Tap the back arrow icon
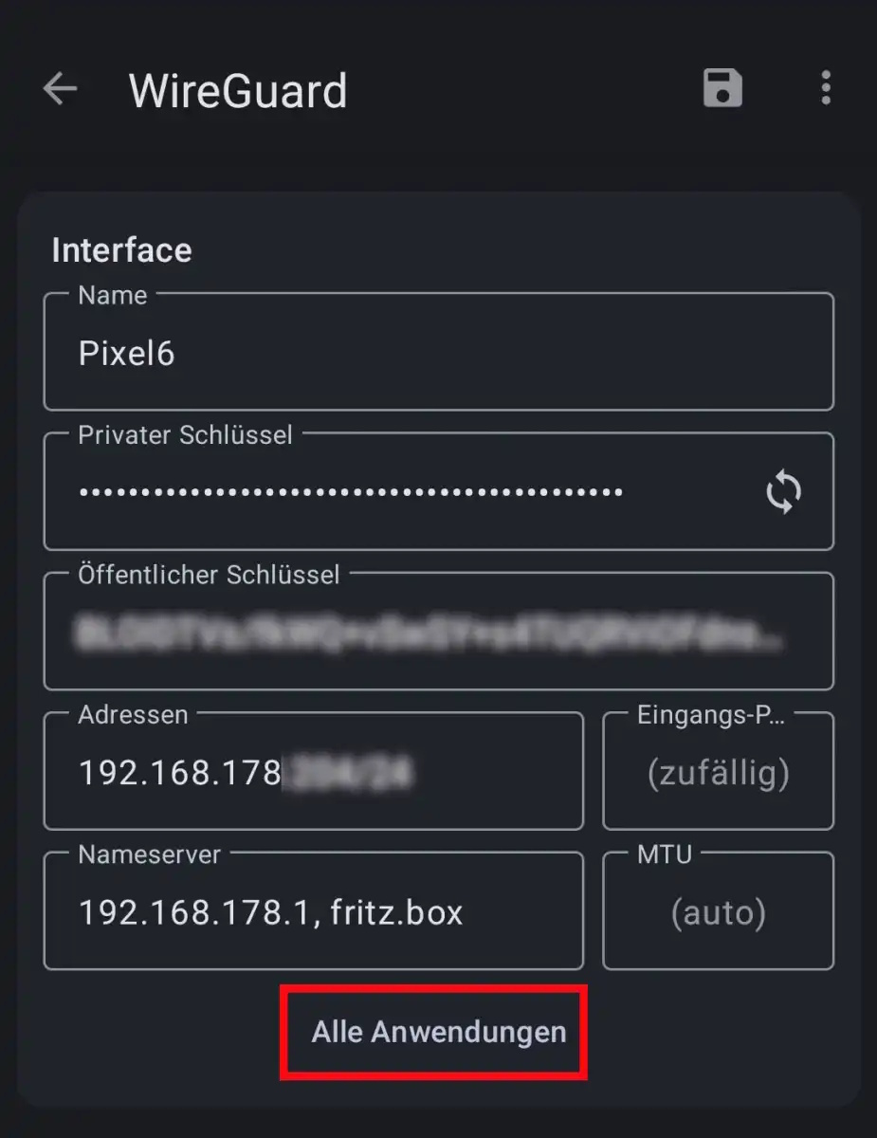Screen dimensions: 877x1138 (x=60, y=90)
